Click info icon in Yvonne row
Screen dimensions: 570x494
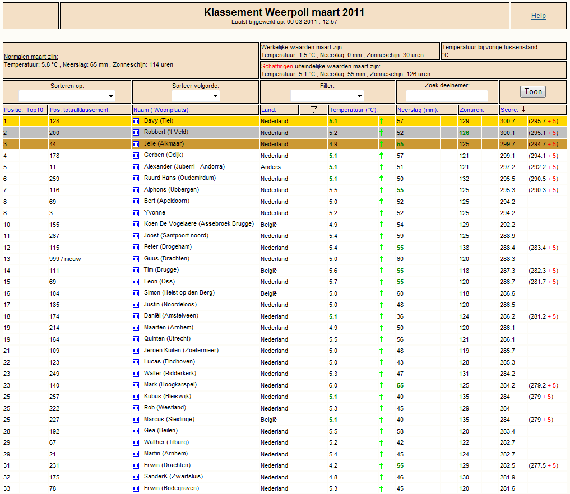pyautogui.click(x=136, y=213)
